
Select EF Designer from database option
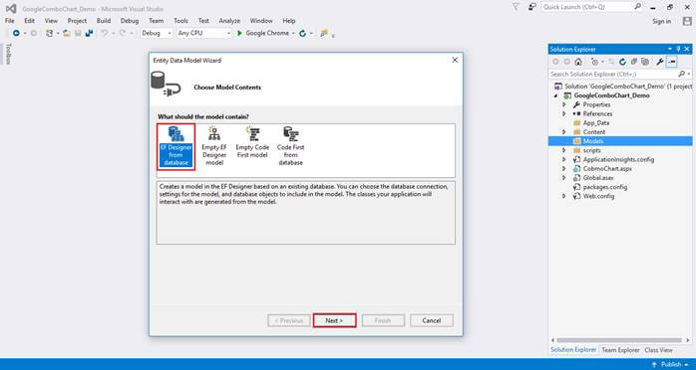click(x=175, y=146)
